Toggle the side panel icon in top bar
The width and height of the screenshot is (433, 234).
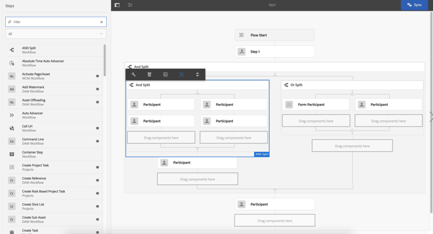pyautogui.click(x=117, y=5)
